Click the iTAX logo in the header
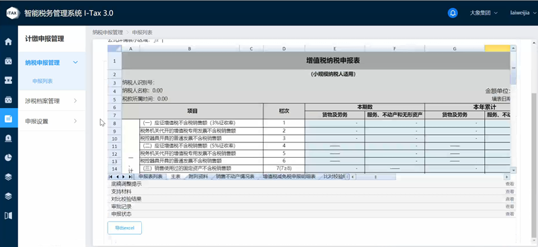The image size is (538, 247). point(13,13)
